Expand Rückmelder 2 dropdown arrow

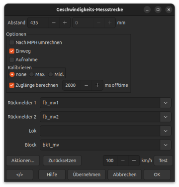coord(166,117)
